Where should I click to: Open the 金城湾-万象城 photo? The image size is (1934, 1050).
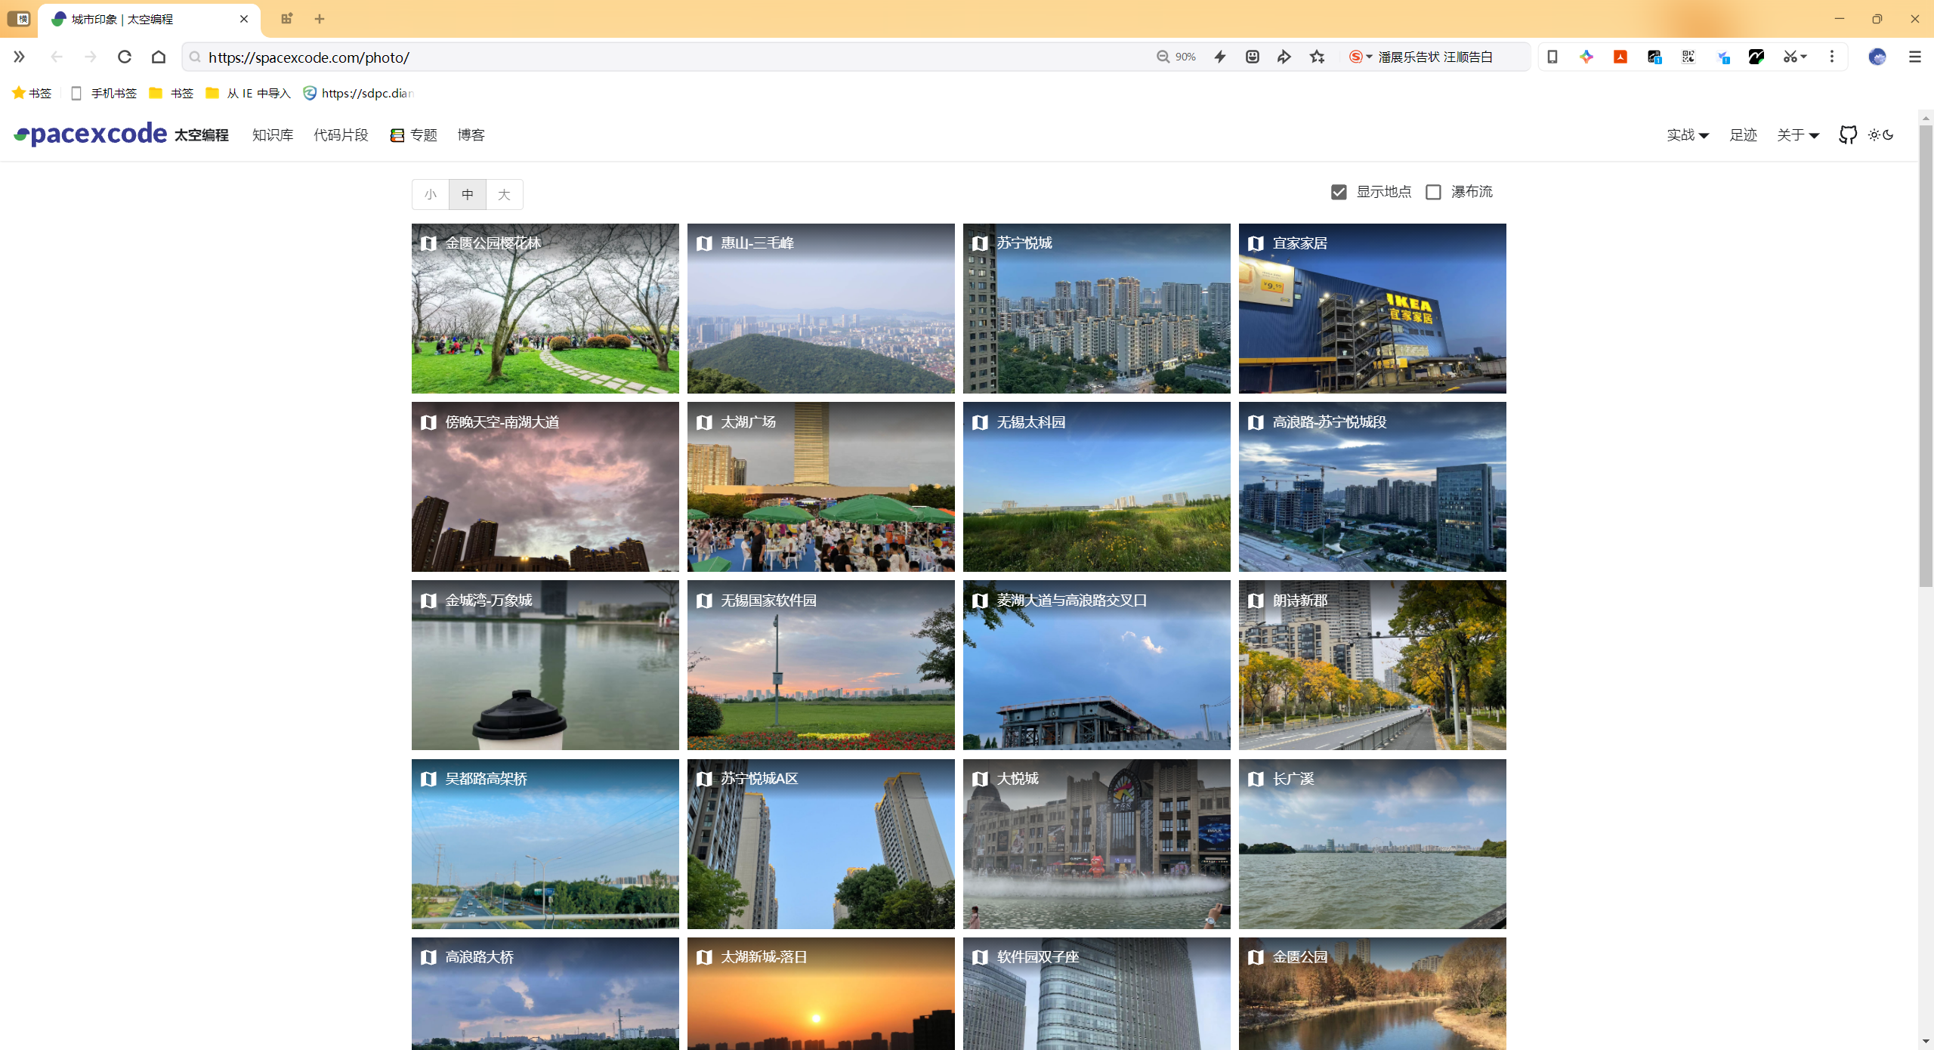tap(545, 665)
